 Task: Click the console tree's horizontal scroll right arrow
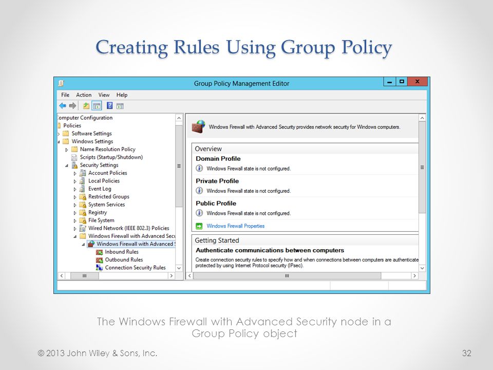coord(172,275)
